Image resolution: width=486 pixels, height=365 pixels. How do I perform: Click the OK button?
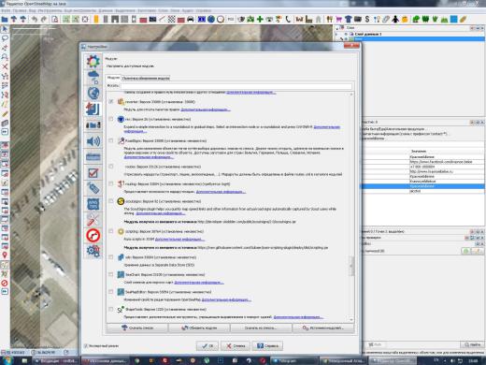pos(207,345)
